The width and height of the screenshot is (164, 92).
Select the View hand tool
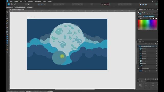(7, 50)
